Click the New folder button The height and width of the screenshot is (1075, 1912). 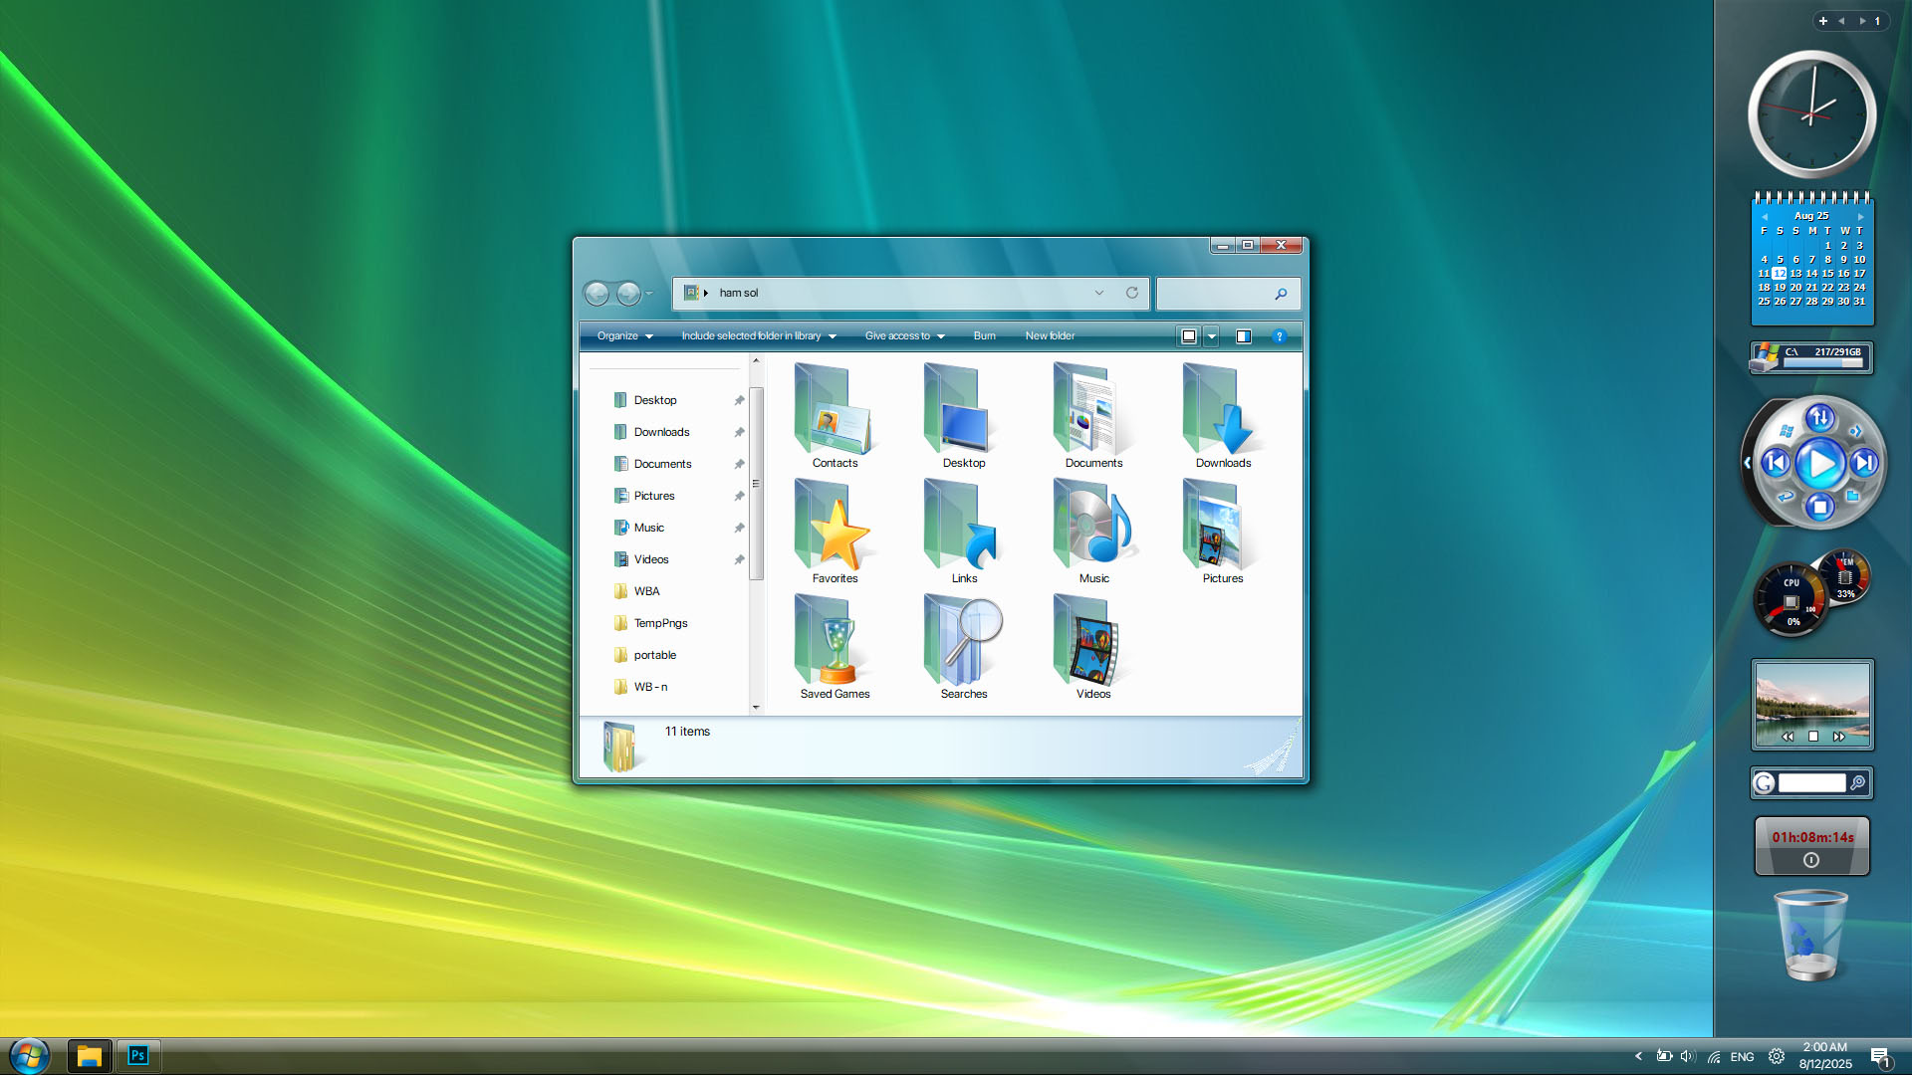pos(1050,336)
